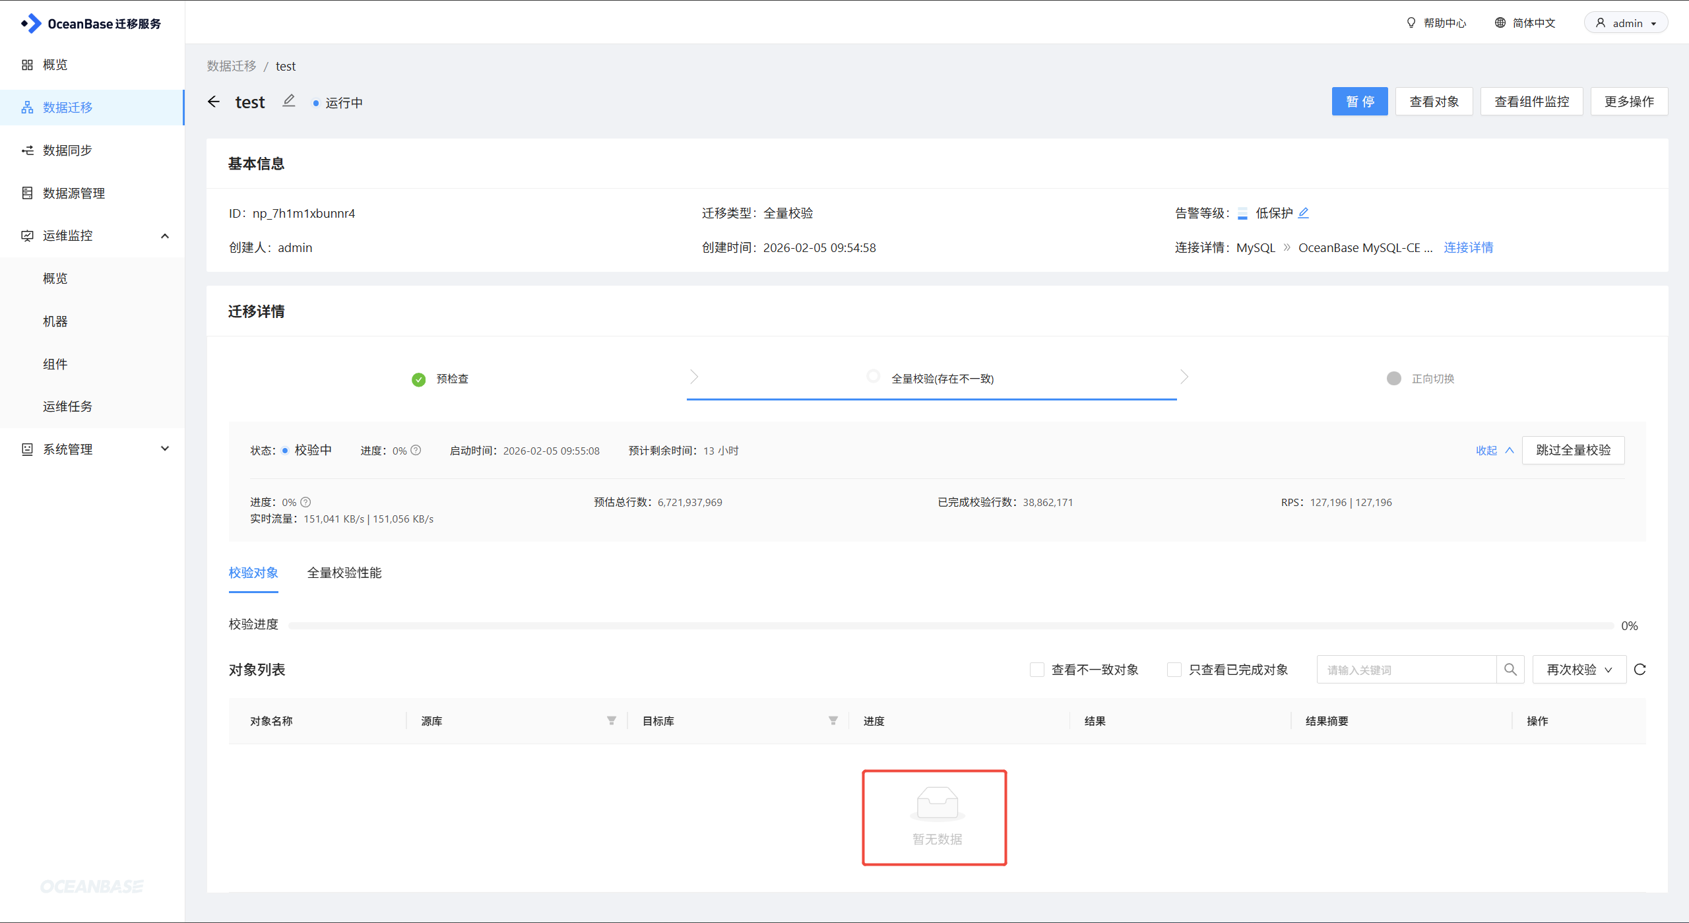Click the 校验进度 progress bar
The width and height of the screenshot is (1689, 923).
coord(950,625)
